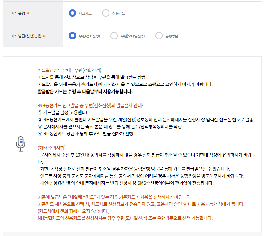Choose the 우편(모바일신청) option
267x236 pixels.
(114, 36)
